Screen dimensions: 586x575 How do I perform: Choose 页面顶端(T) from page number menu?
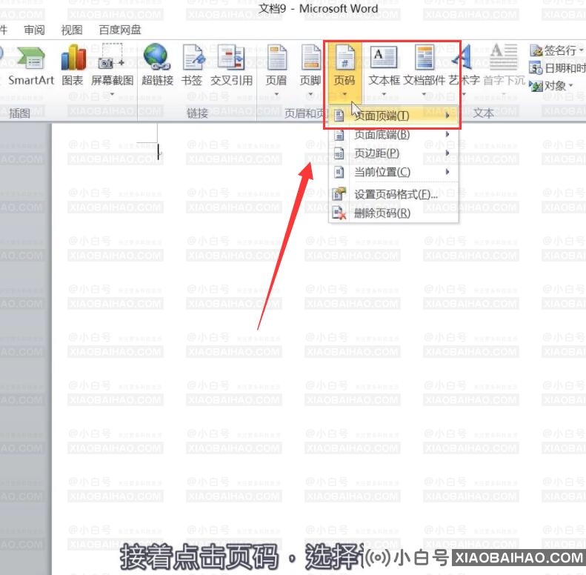point(393,116)
